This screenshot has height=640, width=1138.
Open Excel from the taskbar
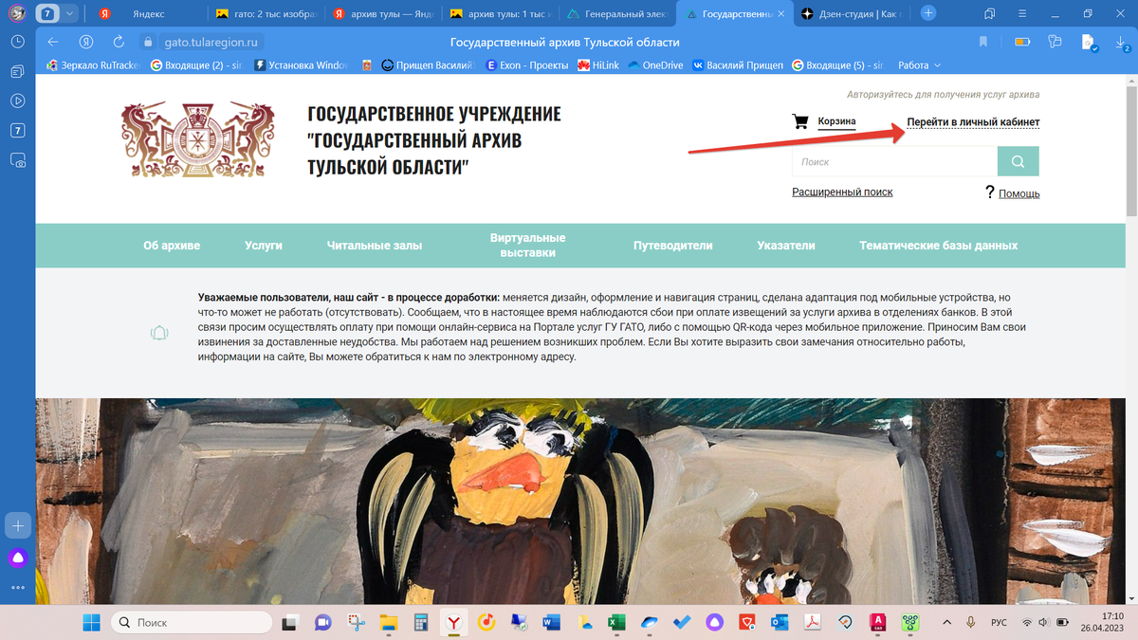tap(616, 623)
